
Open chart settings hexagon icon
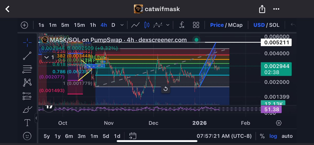coord(279,123)
